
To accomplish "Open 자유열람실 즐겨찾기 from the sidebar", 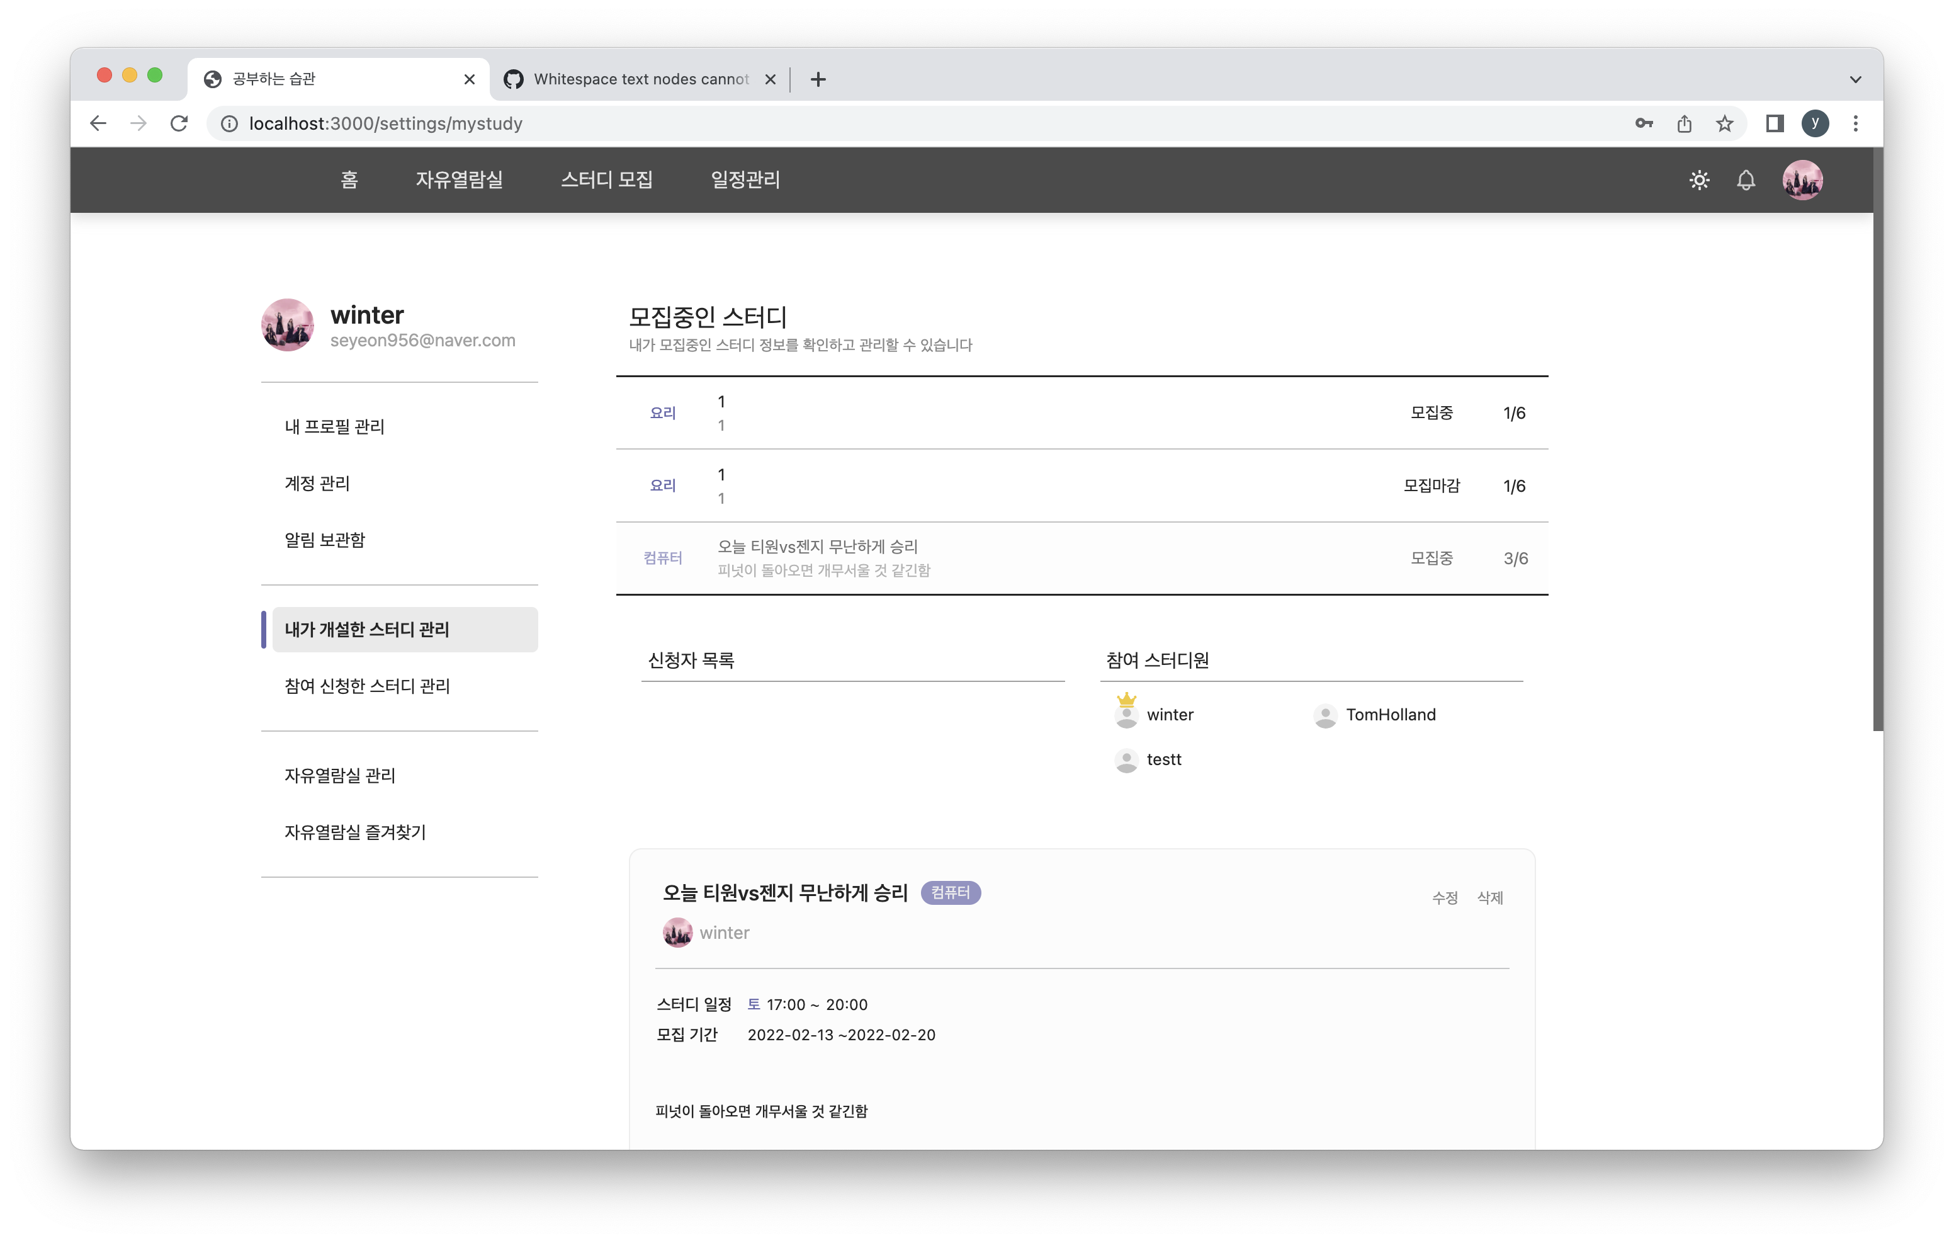I will click(354, 831).
